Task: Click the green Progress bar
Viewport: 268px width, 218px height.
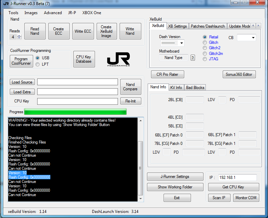Action: tap(75, 112)
